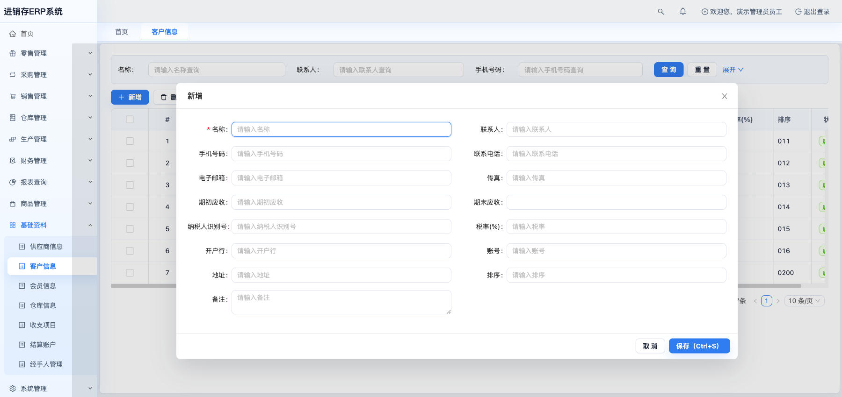Click the table horizontal scrollbar

pos(456,286)
